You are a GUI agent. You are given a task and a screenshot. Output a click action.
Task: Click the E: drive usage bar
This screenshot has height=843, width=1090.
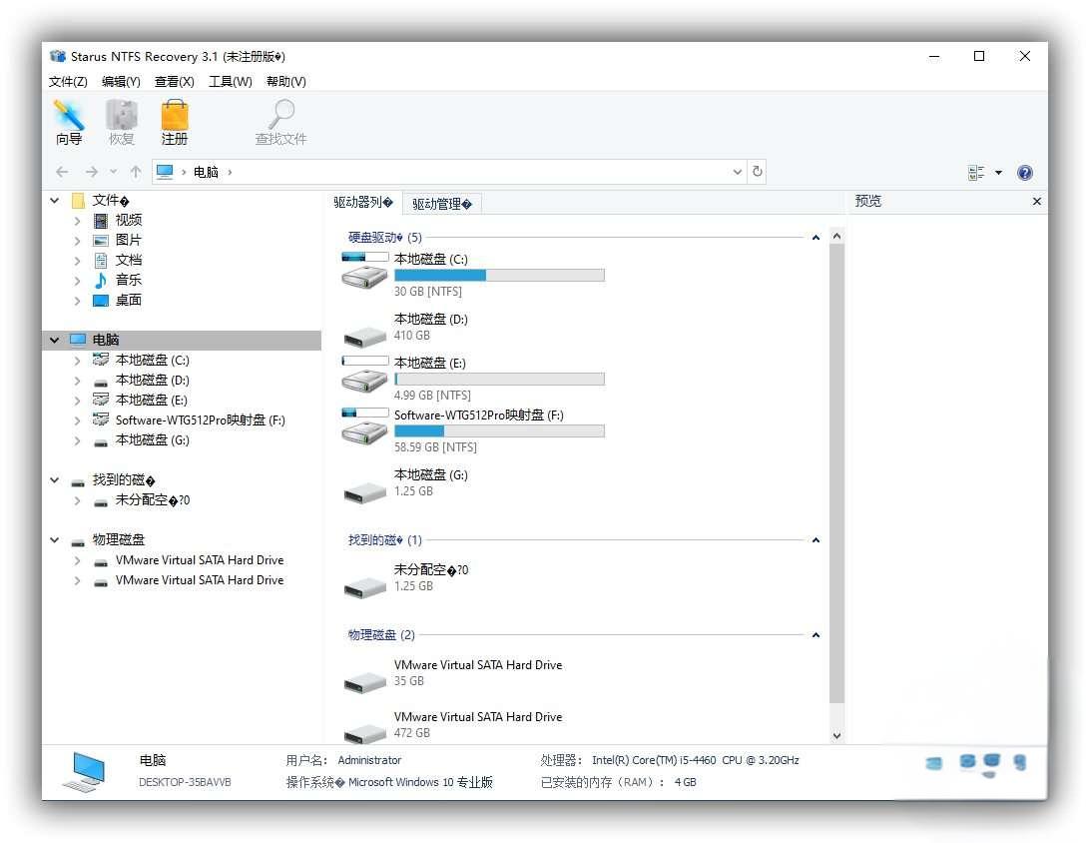point(499,380)
